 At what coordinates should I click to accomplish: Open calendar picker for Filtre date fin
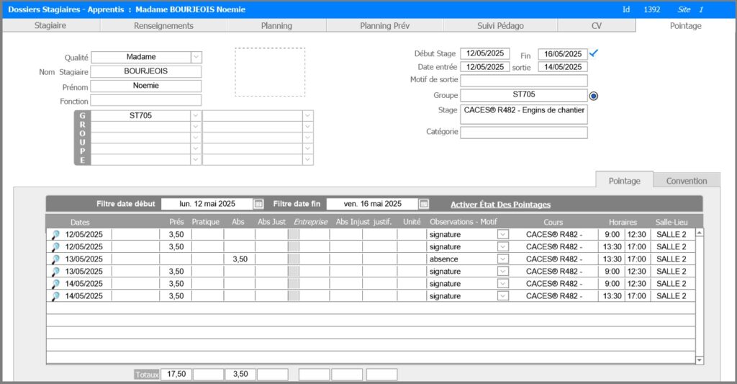pos(424,204)
